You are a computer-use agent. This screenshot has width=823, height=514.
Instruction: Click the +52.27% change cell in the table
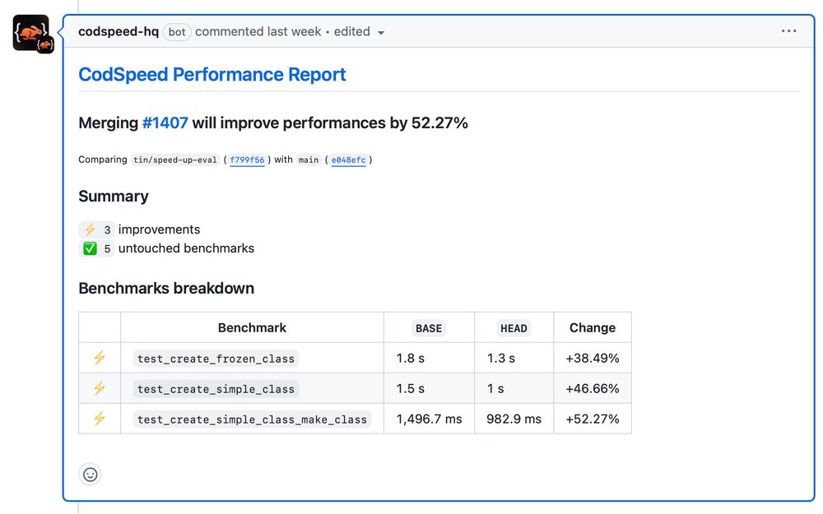pos(593,419)
